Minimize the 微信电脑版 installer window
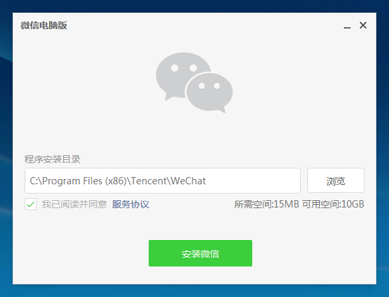The image size is (389, 297). (347, 25)
